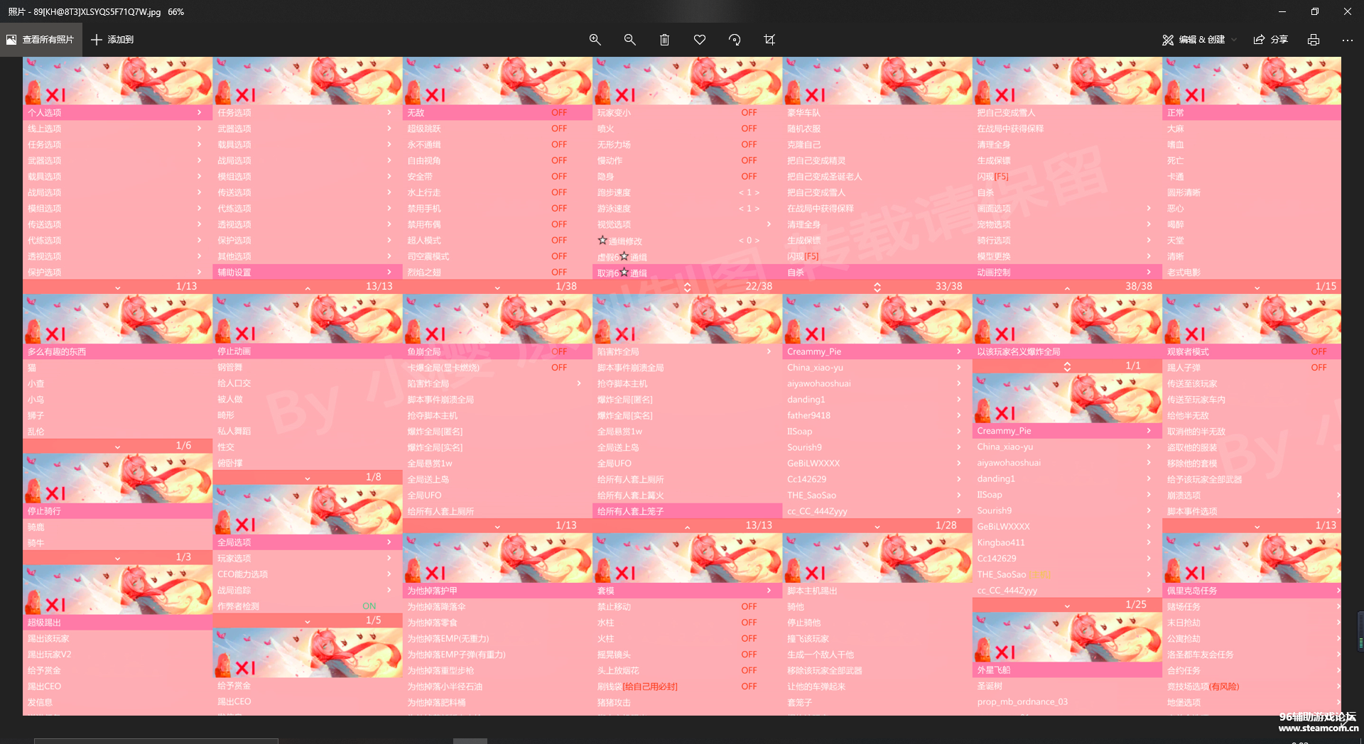This screenshot has width=1364, height=744.
Task: Open the three-dot more options menu
Action: (1347, 40)
